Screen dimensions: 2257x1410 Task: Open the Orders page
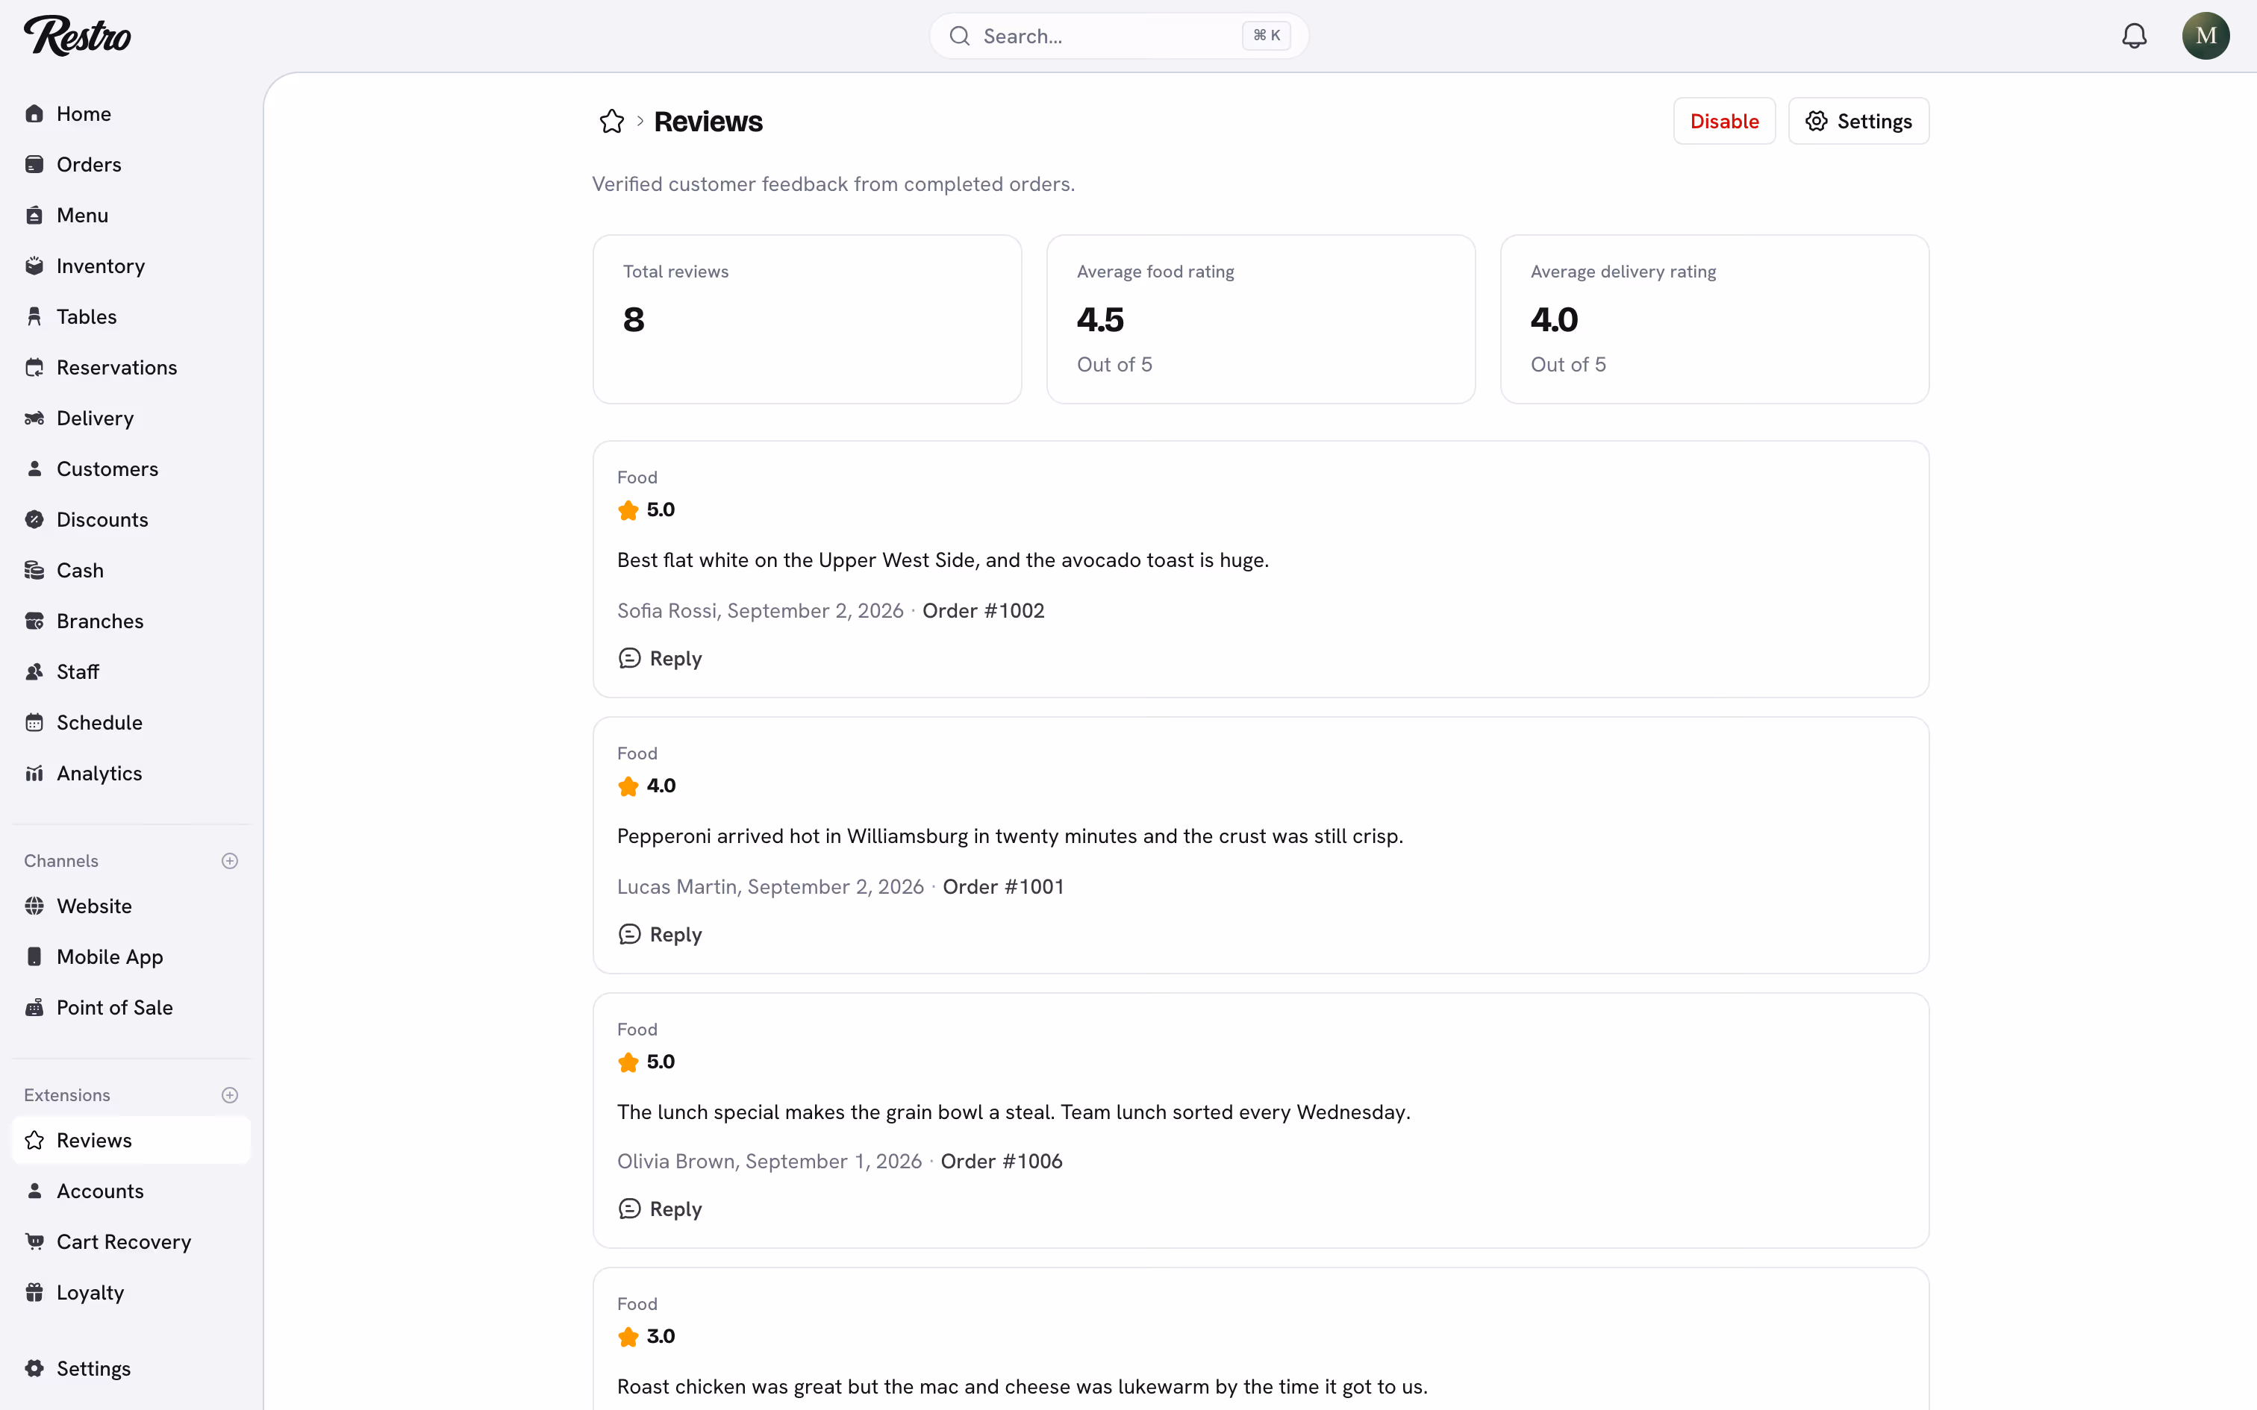[x=131, y=164]
